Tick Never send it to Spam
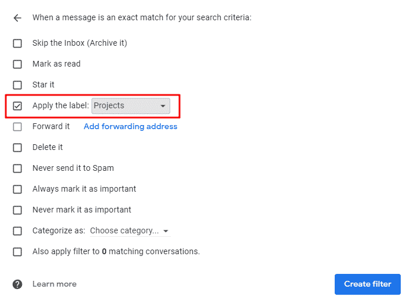Viewport: 410px width, 304px height. (17, 169)
